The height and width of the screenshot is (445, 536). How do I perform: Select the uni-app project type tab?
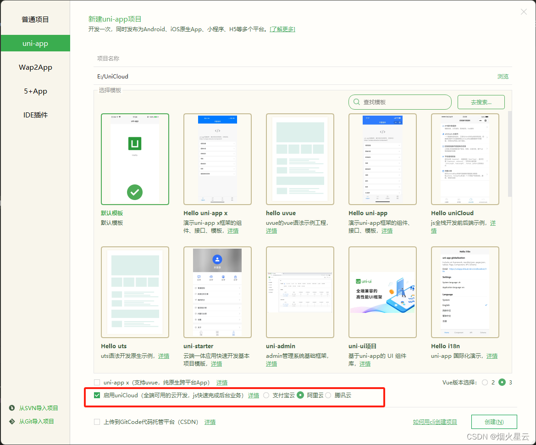click(x=35, y=44)
